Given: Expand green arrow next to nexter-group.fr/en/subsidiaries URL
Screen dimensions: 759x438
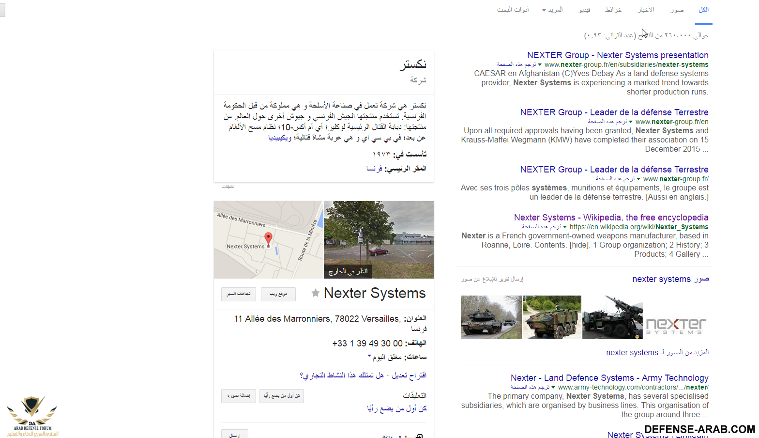Looking at the screenshot, I should (x=540, y=64).
